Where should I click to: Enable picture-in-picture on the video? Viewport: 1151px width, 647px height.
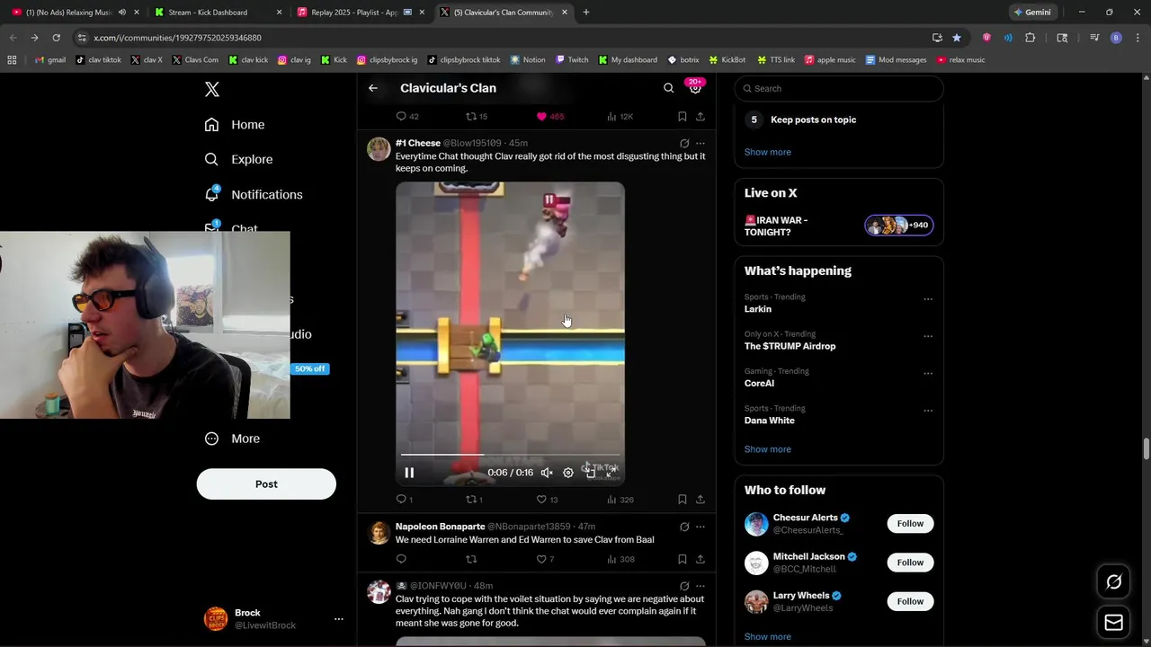coord(591,473)
